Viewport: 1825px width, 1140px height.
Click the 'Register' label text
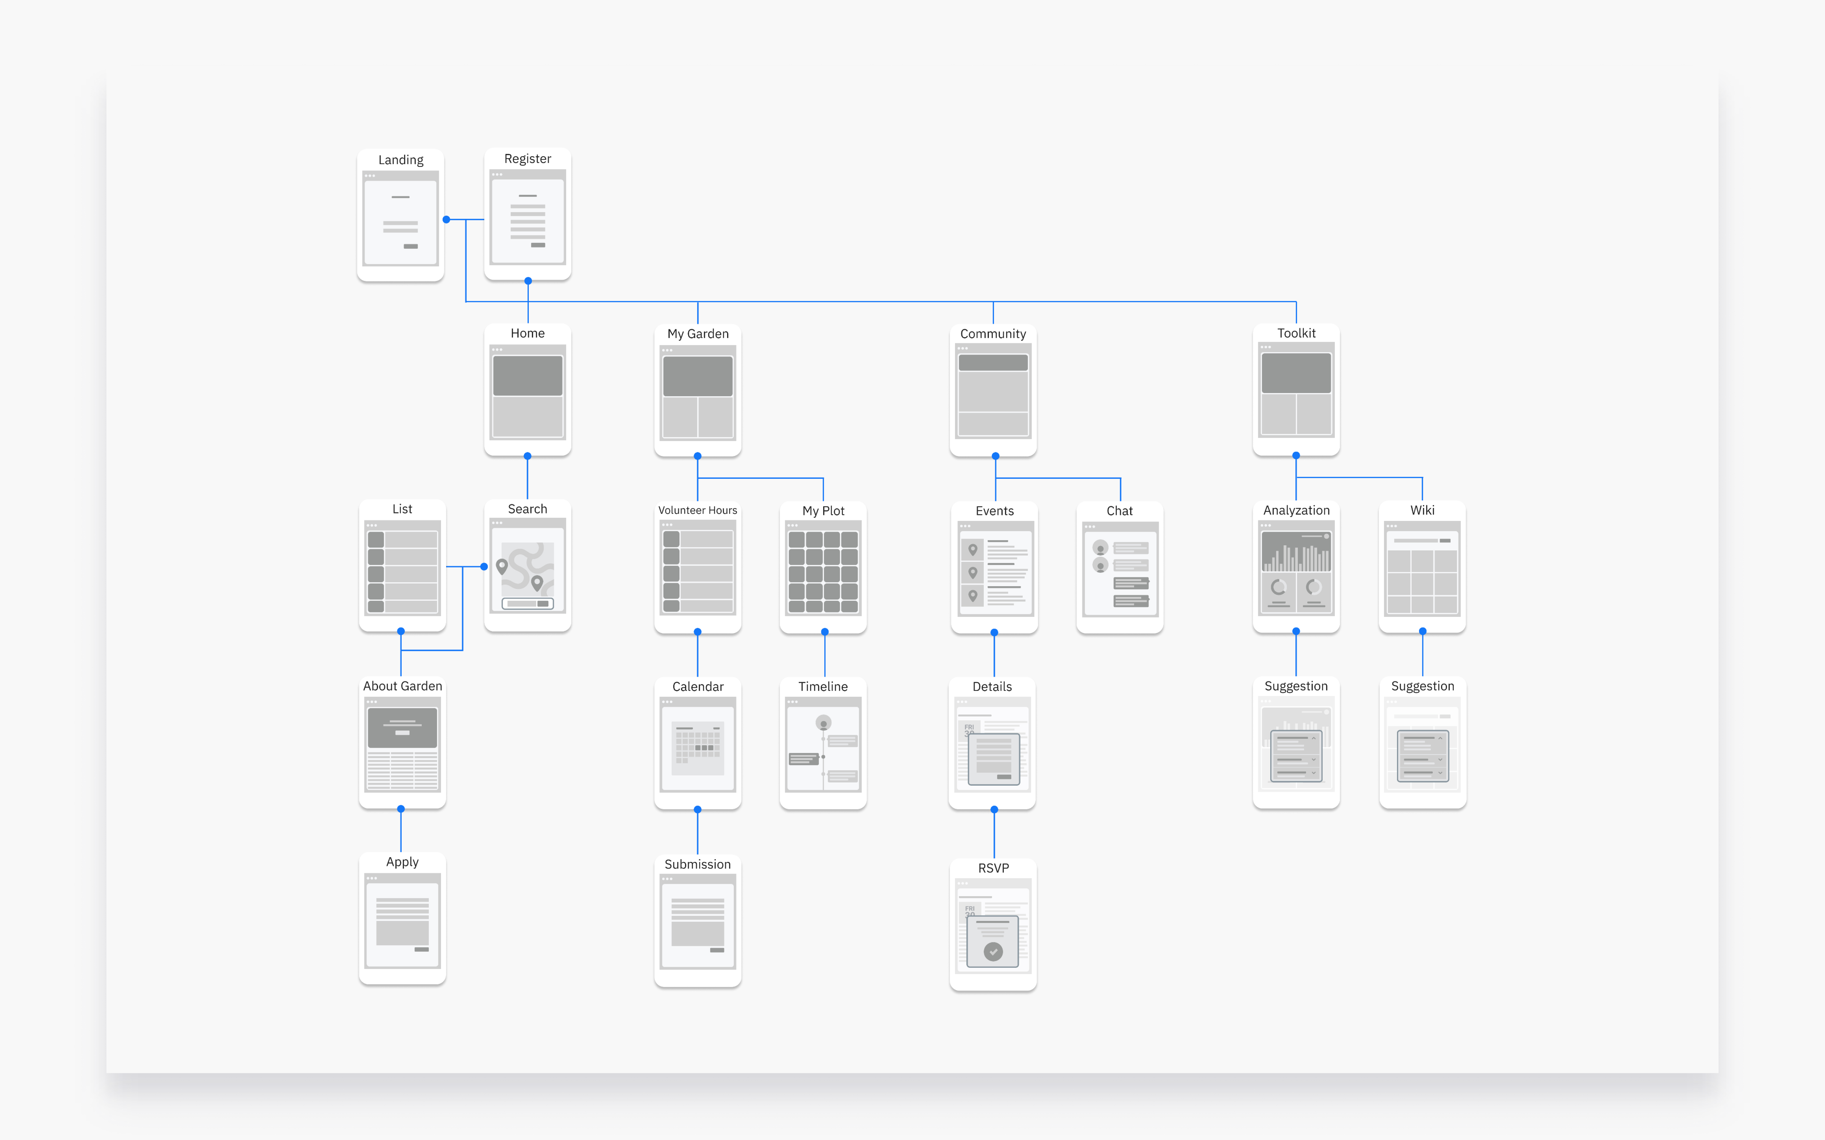pos(527,158)
